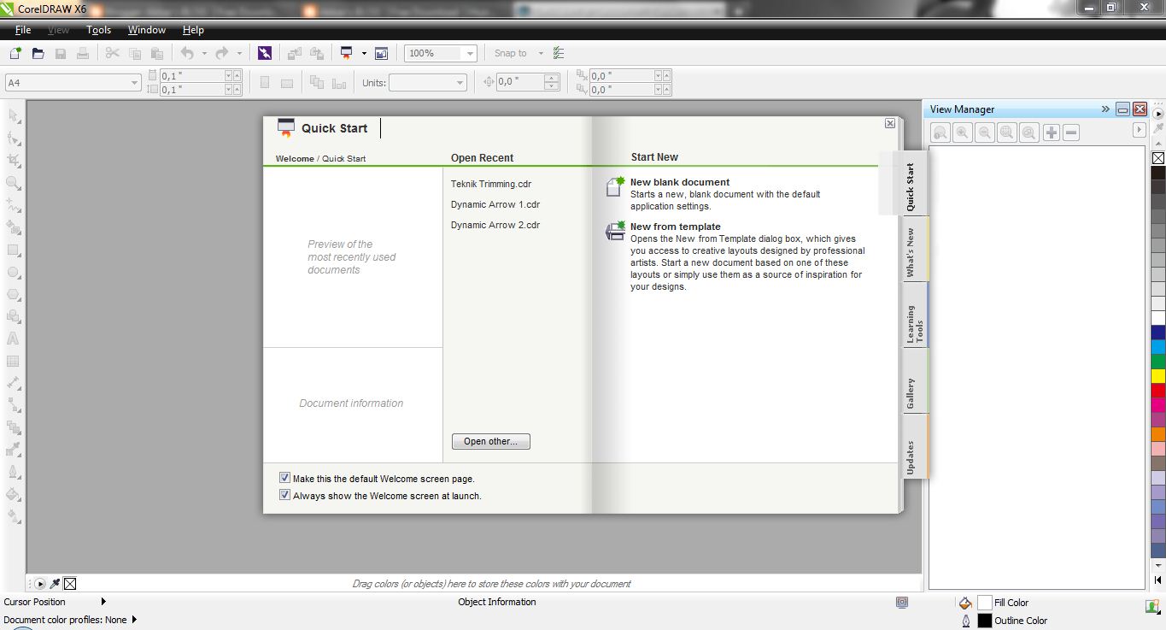Click the Welcome breadcrumb link

tap(295, 158)
